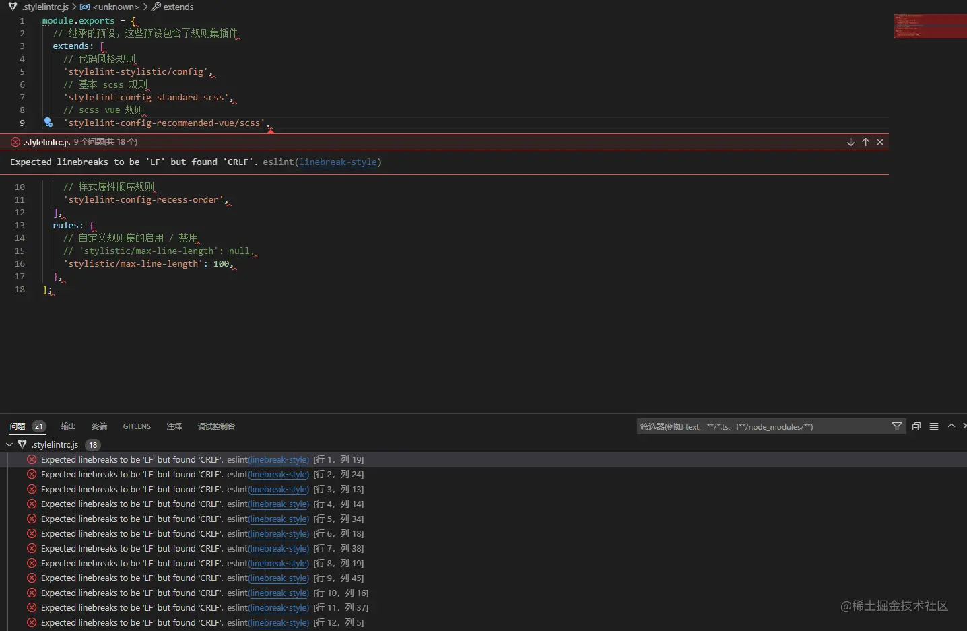
Task: Select the problem at 行 5, 列 34
Action: 484,519
